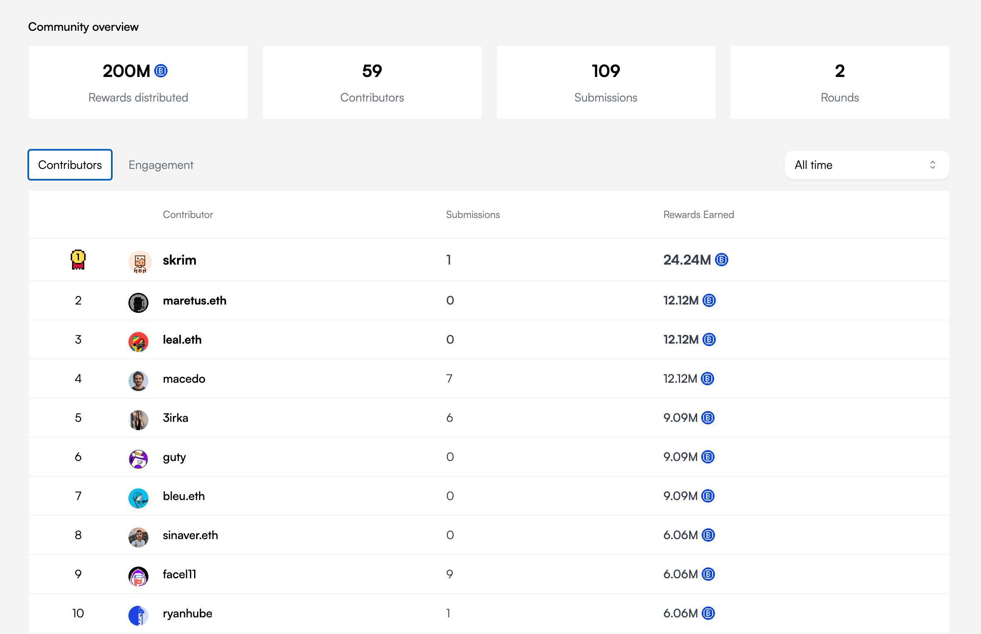981x634 pixels.
Task: Click bleu.eth's cyan avatar
Action: pyautogui.click(x=138, y=498)
